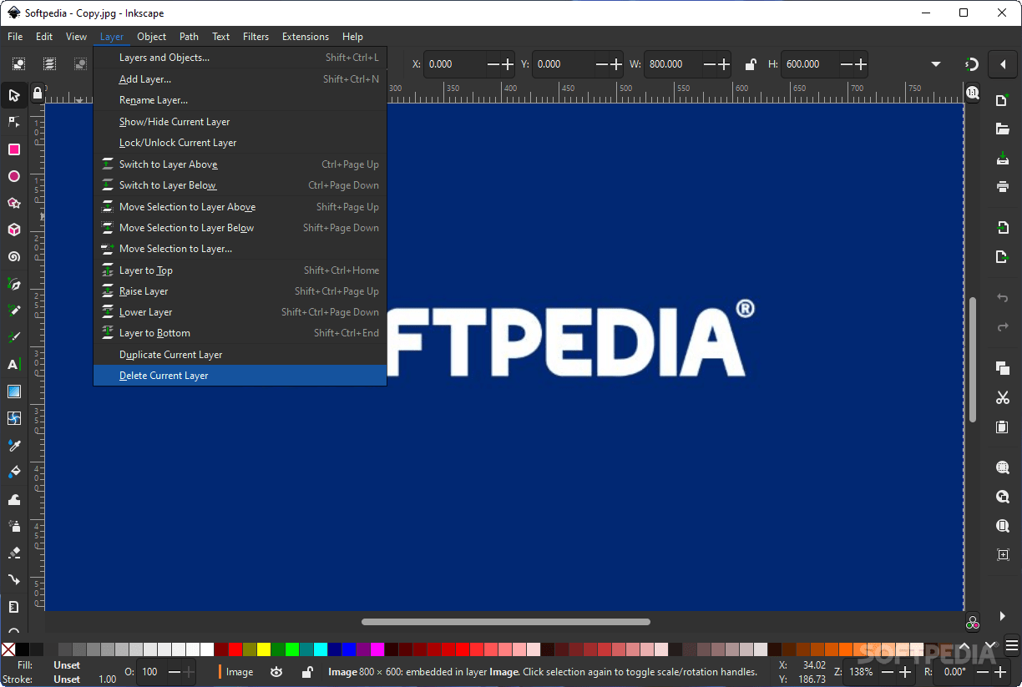Select the Star tool
Viewport: 1022px width, 687px height.
[x=13, y=203]
